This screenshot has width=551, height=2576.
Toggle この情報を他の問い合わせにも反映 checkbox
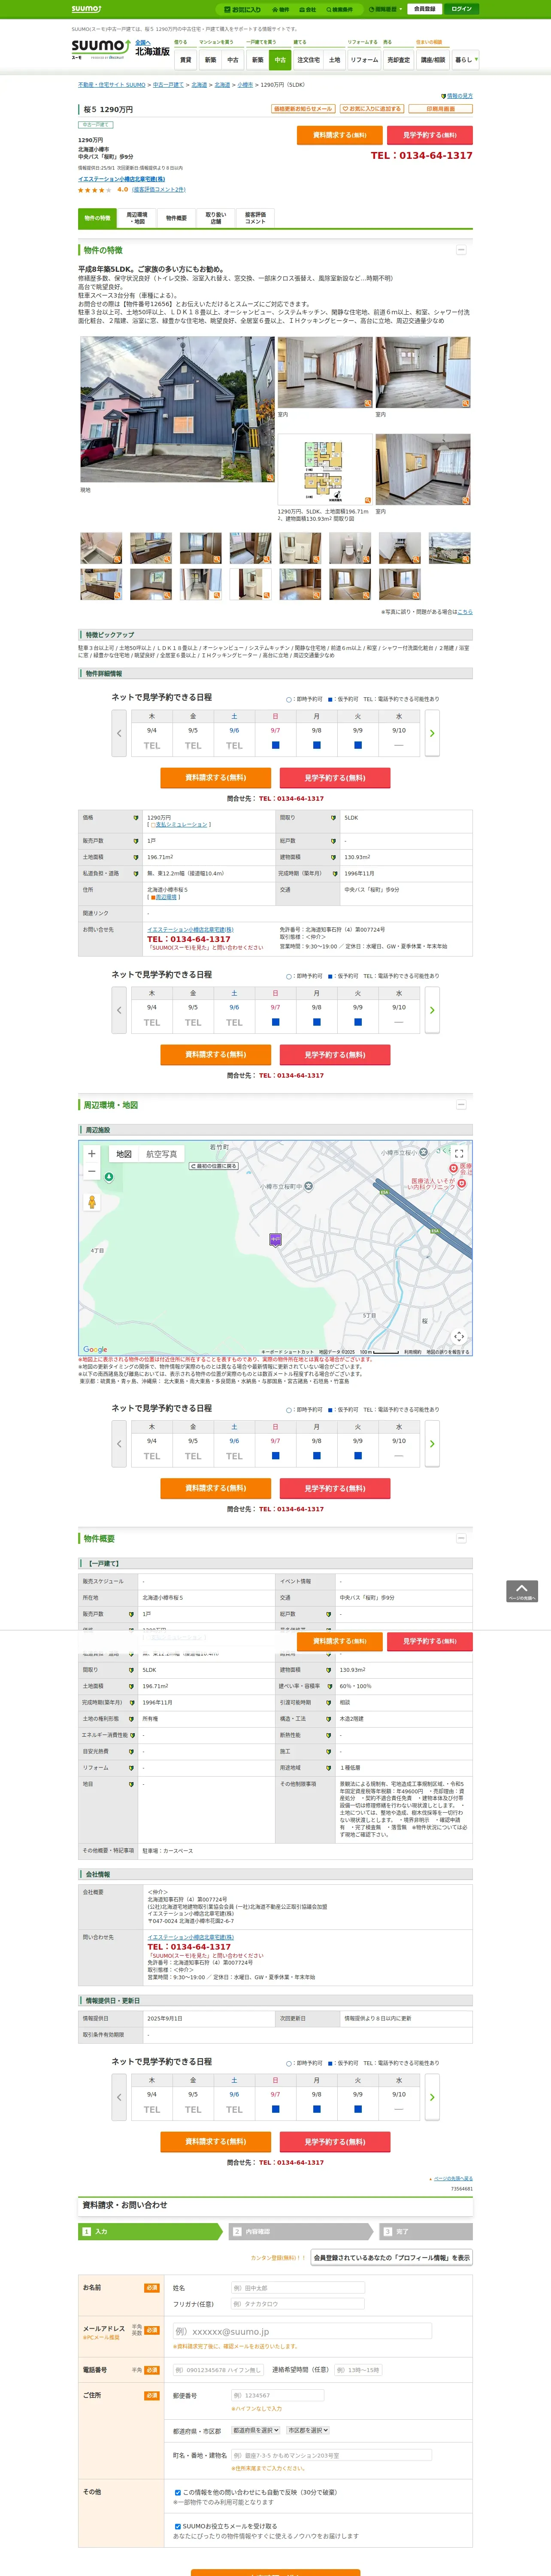click(x=178, y=2493)
